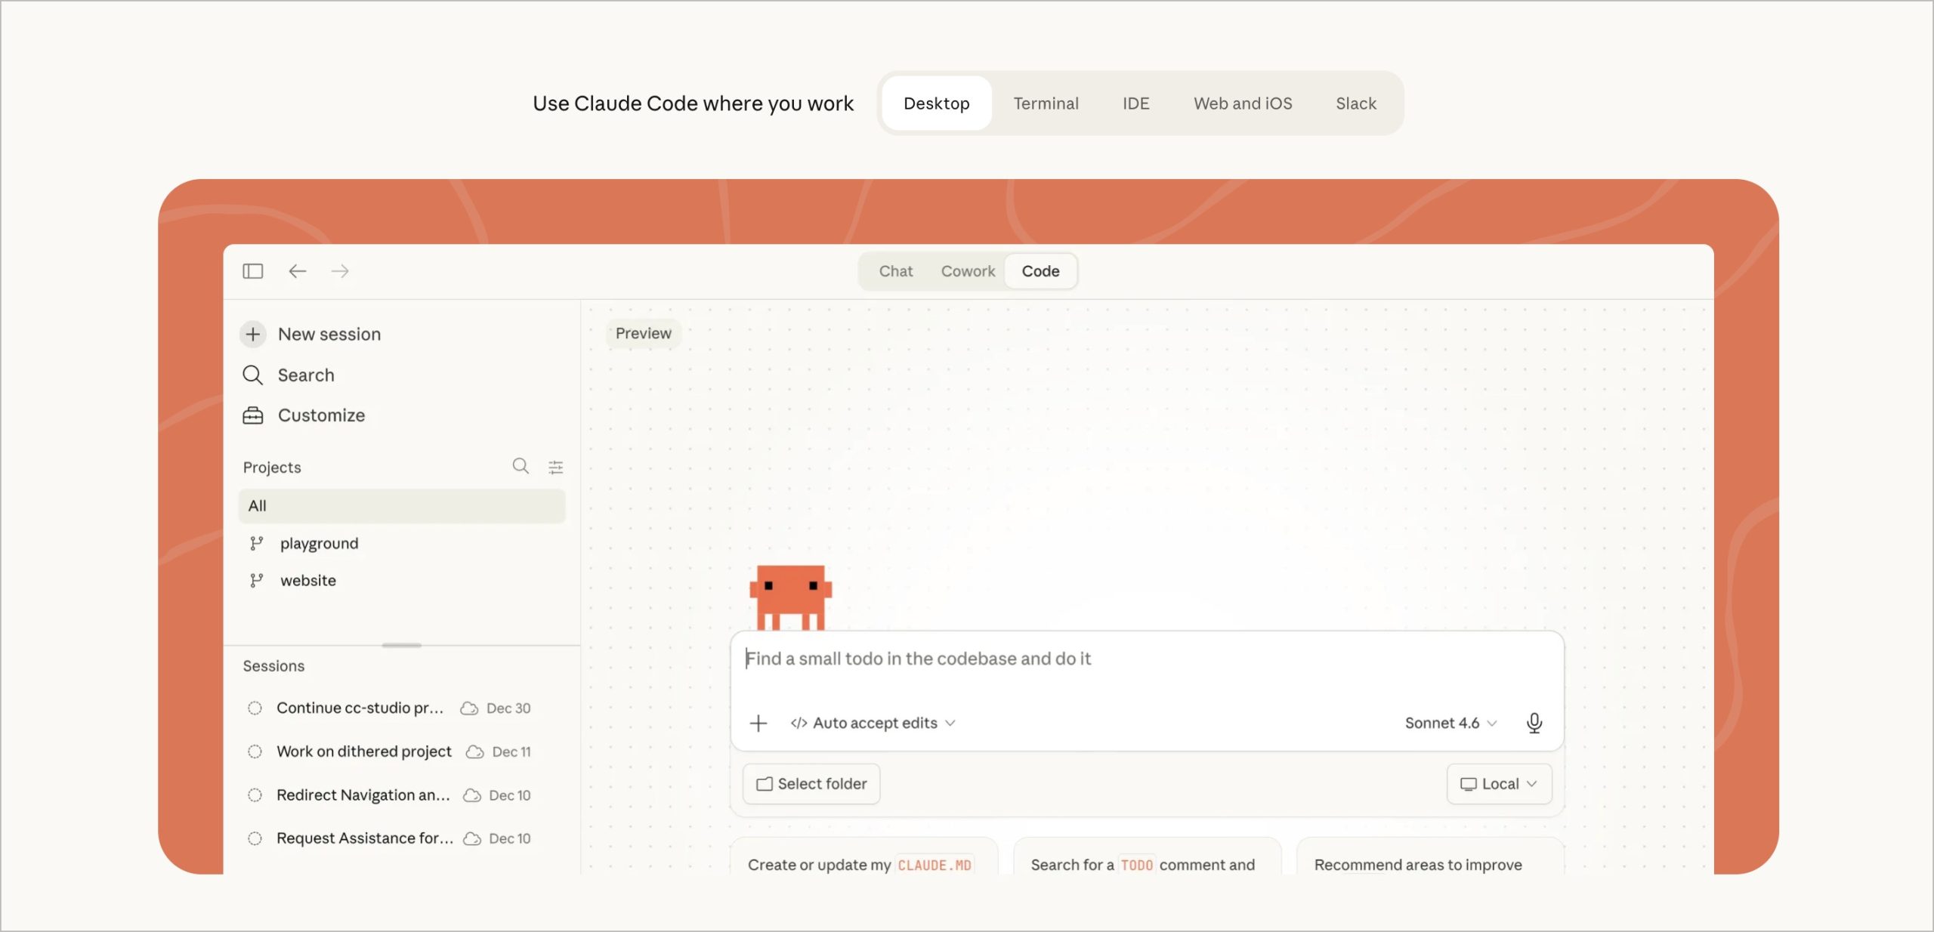Image resolution: width=1934 pixels, height=932 pixels.
Task: Click the Select folder button
Action: pyautogui.click(x=811, y=784)
